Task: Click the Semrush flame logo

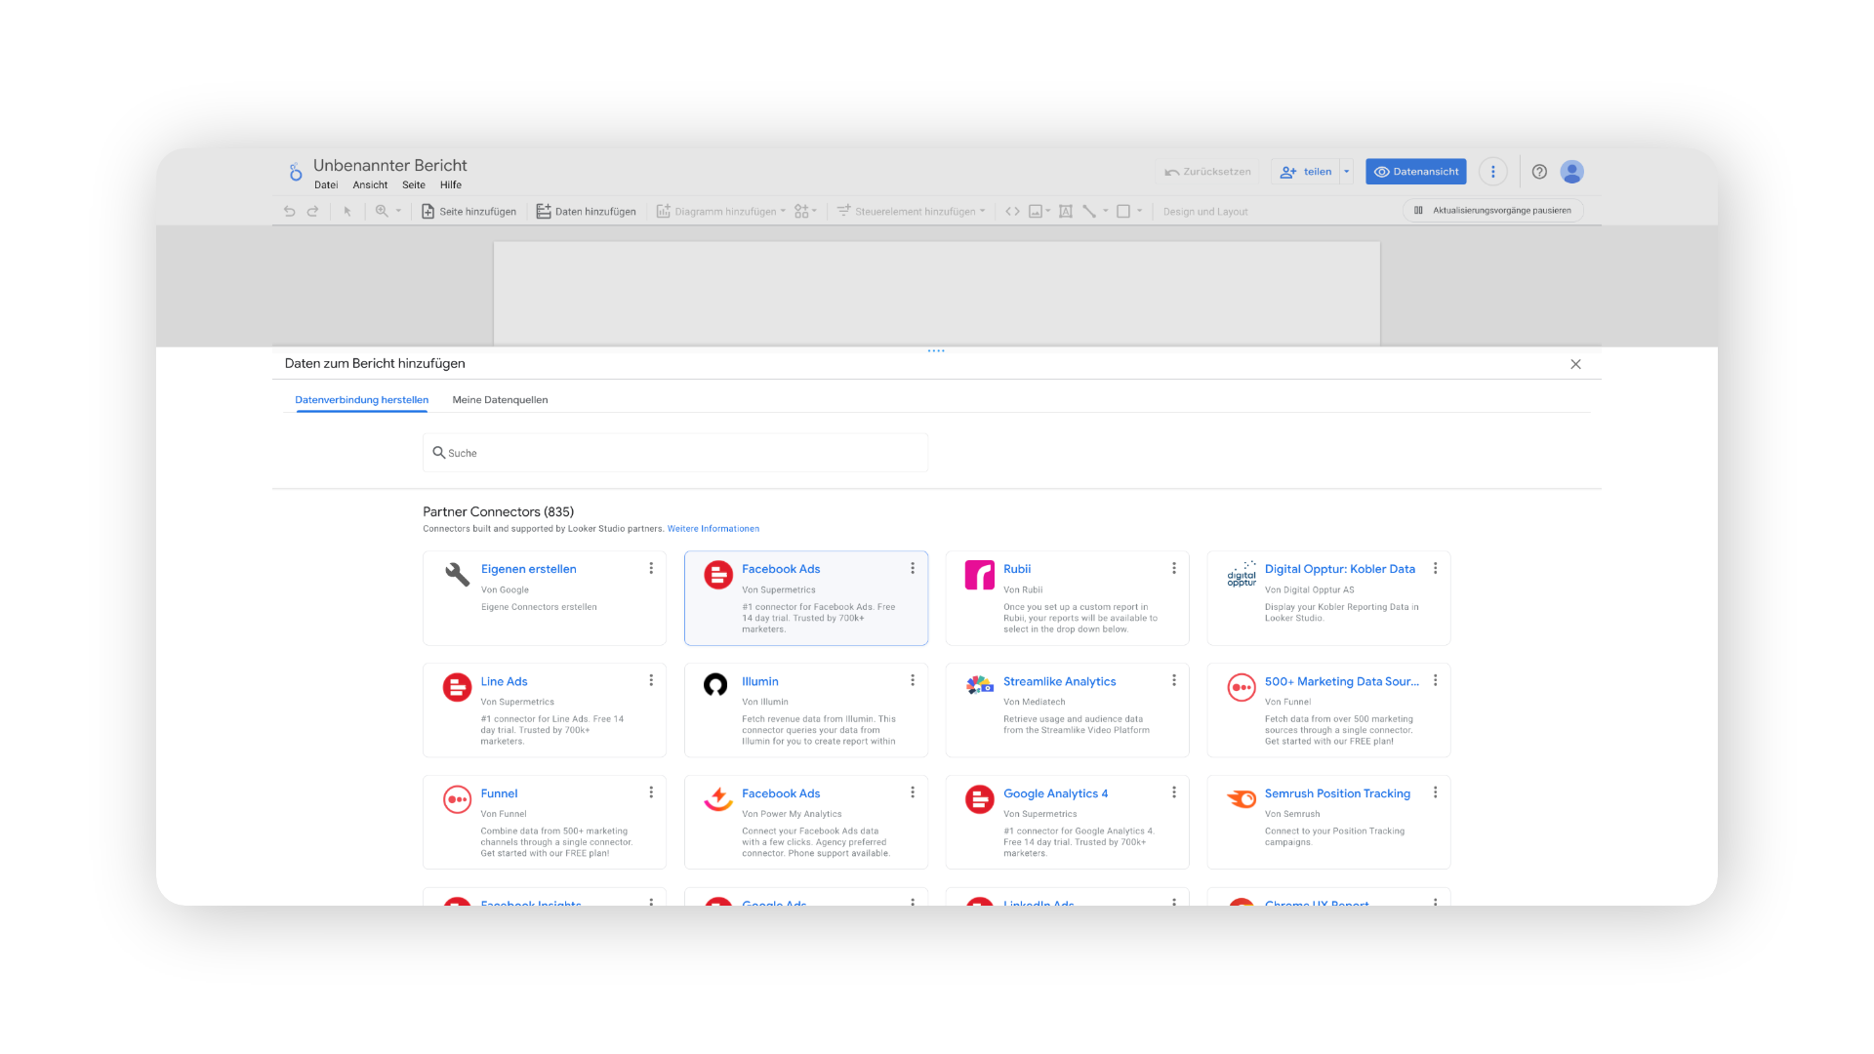Action: (1242, 799)
